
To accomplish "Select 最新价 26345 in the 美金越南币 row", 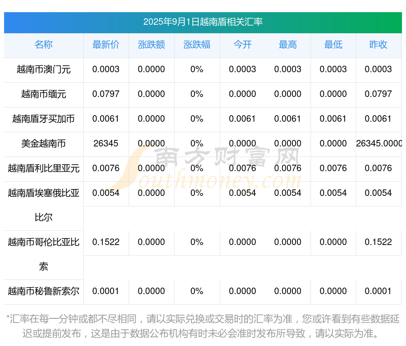I will click(106, 143).
